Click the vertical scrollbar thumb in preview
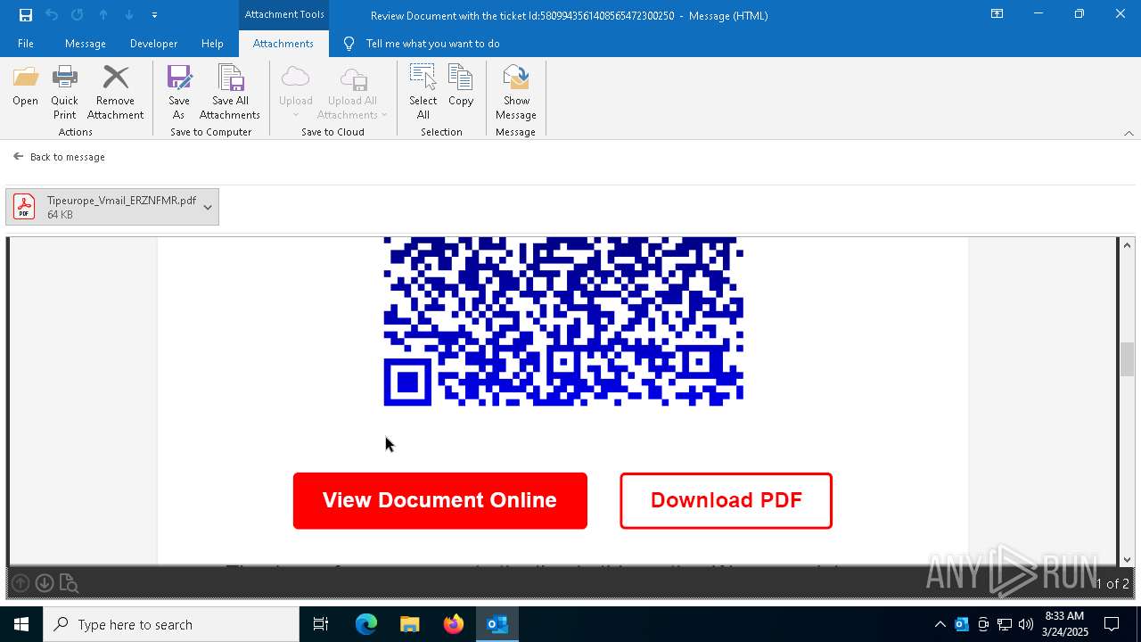This screenshot has width=1141, height=642. [x=1128, y=359]
